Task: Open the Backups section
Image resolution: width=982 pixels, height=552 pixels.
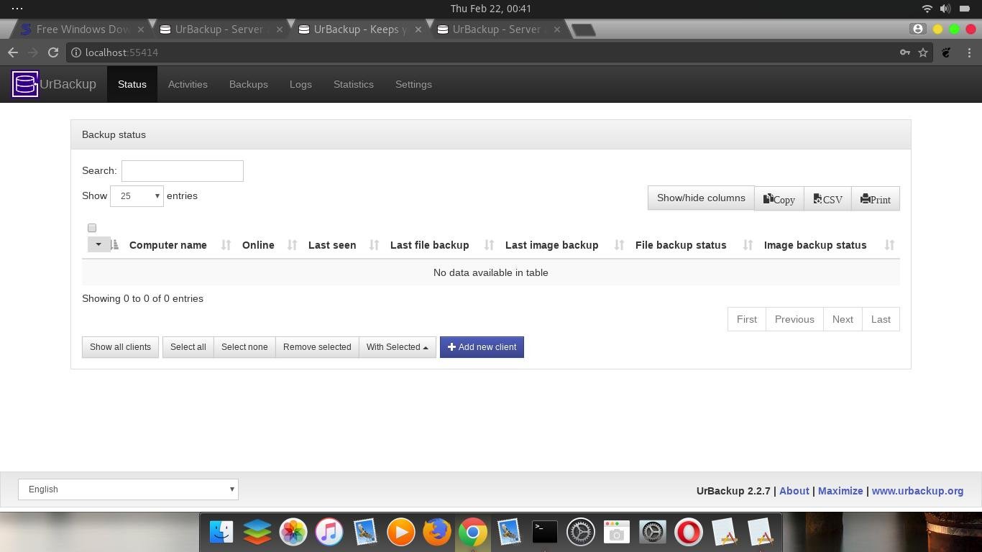Action: tap(249, 84)
